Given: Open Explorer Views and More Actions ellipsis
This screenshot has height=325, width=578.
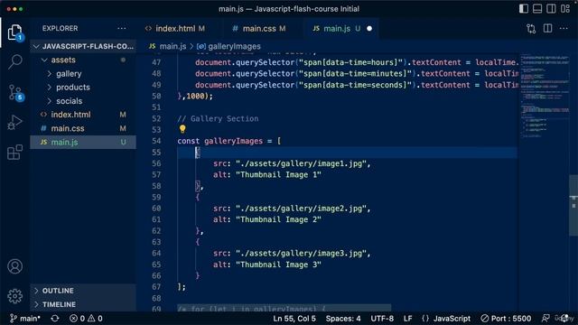Looking at the screenshot, I should [x=122, y=28].
